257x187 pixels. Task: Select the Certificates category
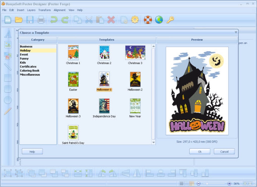click(x=38, y=67)
